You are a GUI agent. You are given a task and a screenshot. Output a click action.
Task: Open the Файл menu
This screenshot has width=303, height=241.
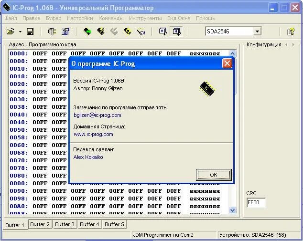click(11, 18)
